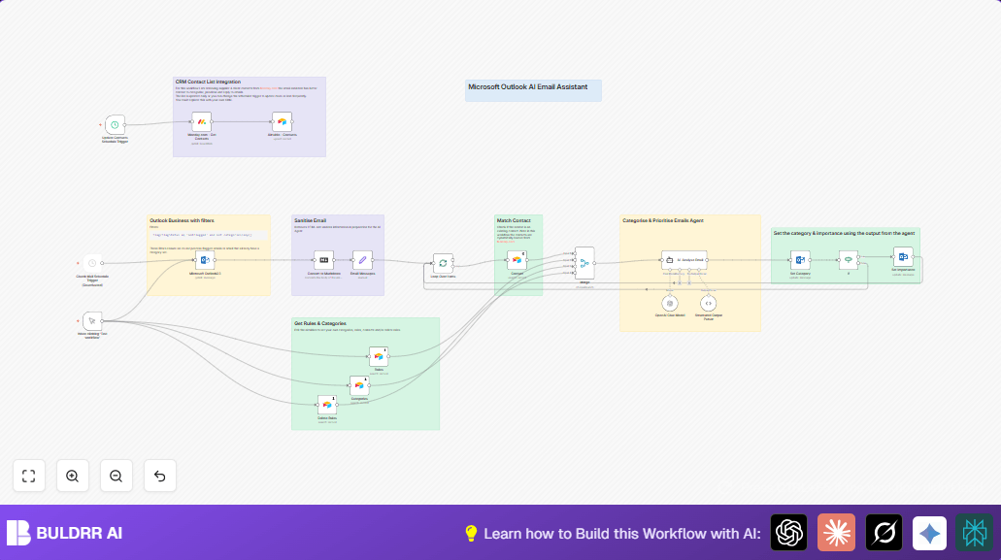Select the Loop Over Items node
This screenshot has width=1001, height=560.
coord(443,263)
